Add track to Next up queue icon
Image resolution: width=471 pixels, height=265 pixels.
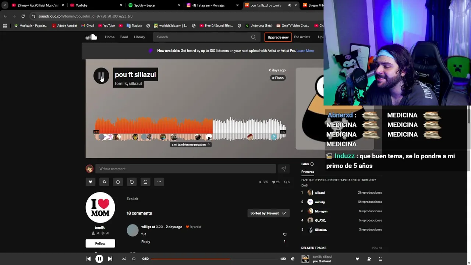click(x=145, y=182)
